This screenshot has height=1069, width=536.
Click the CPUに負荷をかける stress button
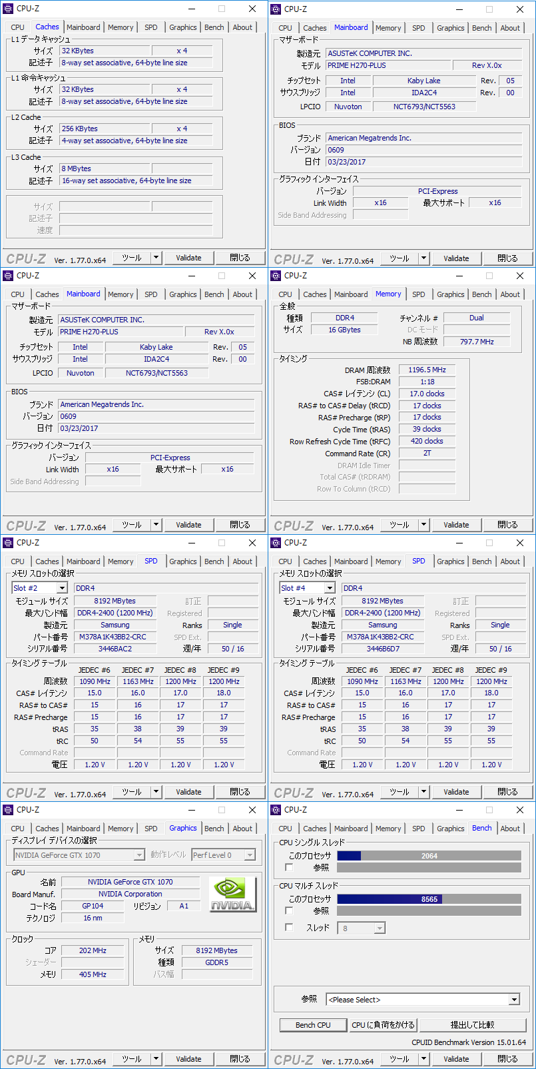point(384,1025)
